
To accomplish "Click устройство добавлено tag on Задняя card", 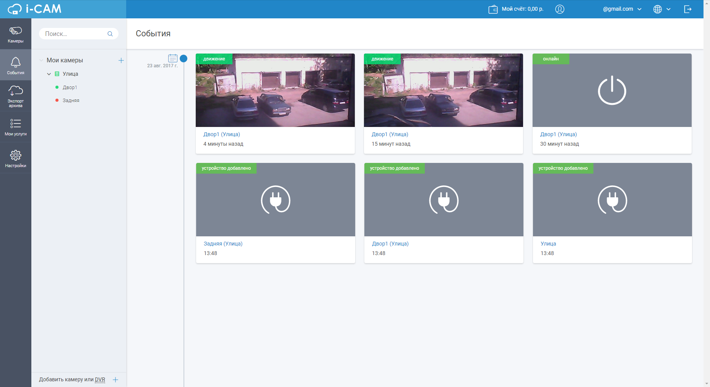I will 226,168.
